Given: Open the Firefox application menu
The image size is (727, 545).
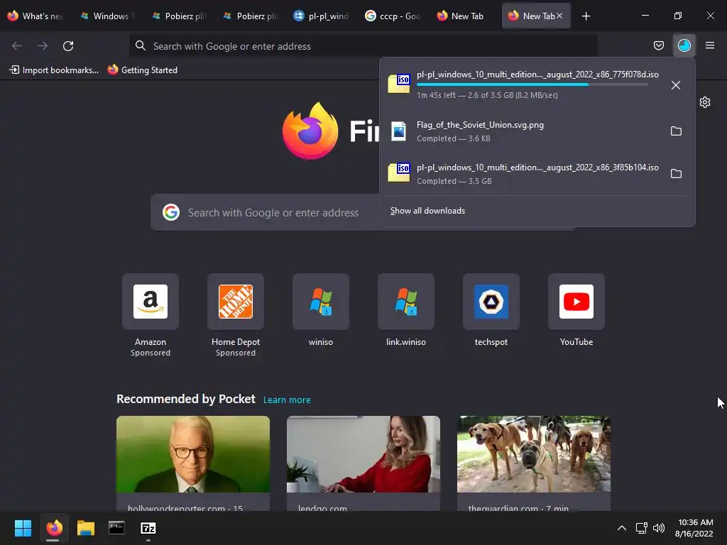Looking at the screenshot, I should tap(709, 45).
